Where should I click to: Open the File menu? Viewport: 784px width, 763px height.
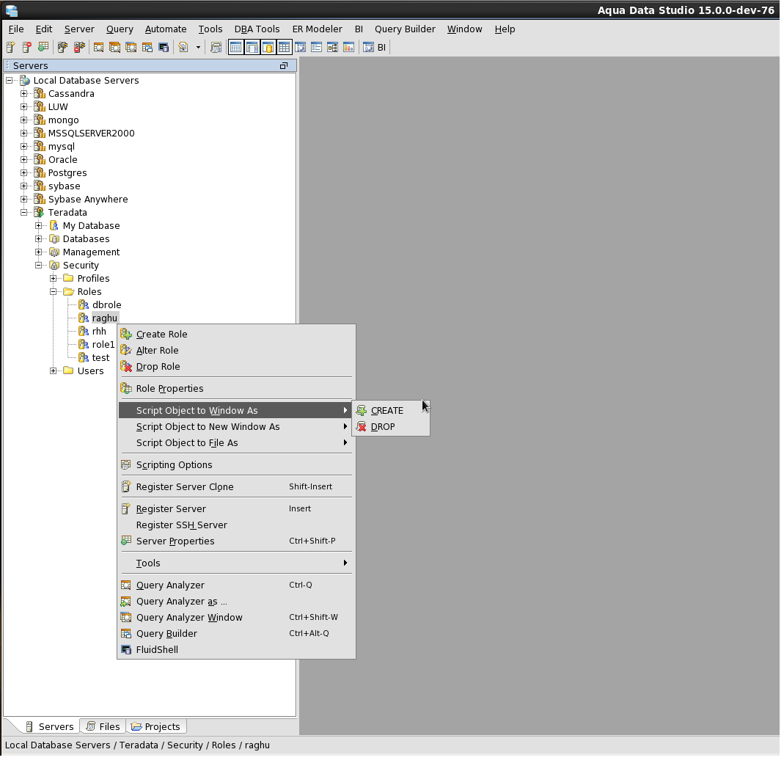[16, 29]
